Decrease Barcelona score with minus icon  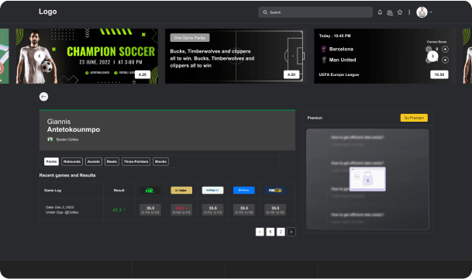(429, 49)
